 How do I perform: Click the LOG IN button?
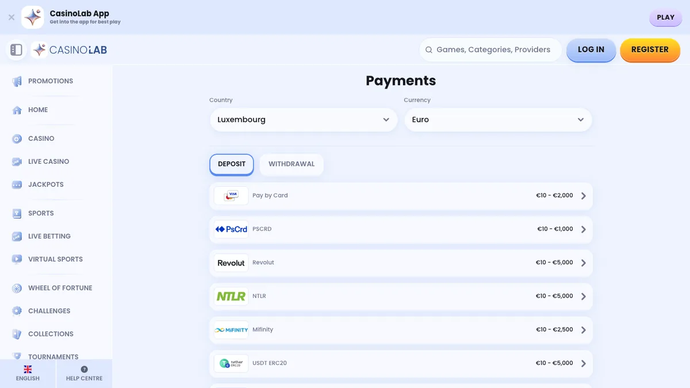[591, 50]
